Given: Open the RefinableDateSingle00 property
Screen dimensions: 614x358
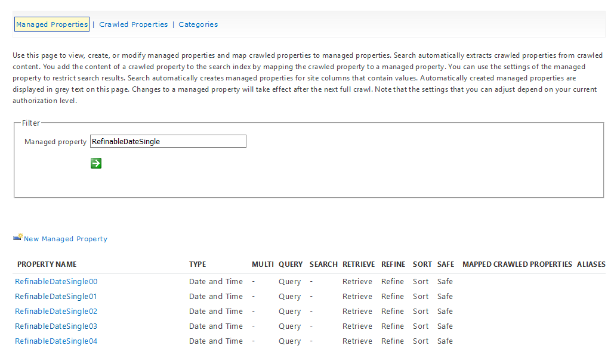Looking at the screenshot, I should click(x=55, y=281).
